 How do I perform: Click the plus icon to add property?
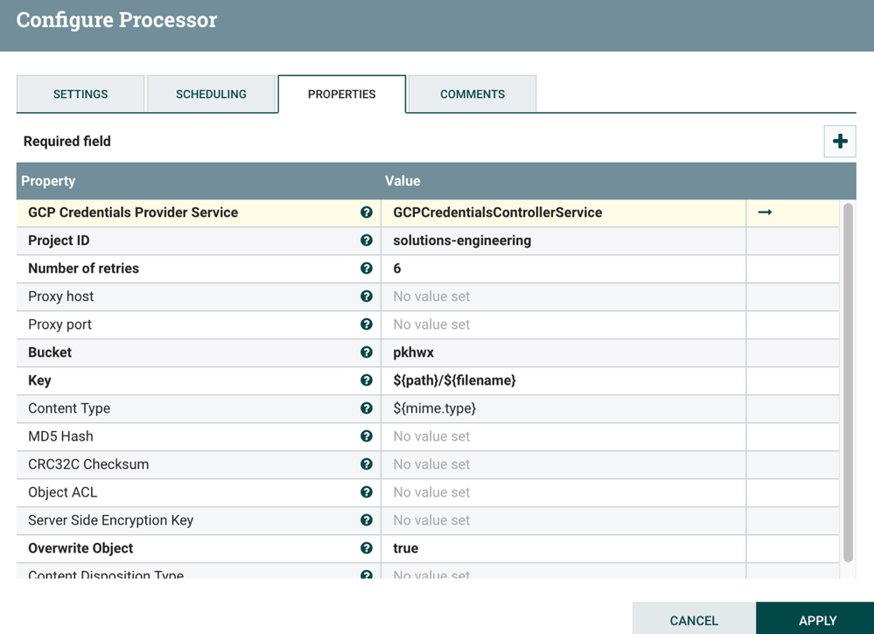[x=840, y=142]
